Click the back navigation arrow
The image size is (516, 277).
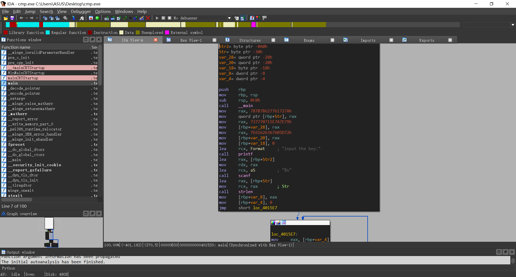coord(21,18)
